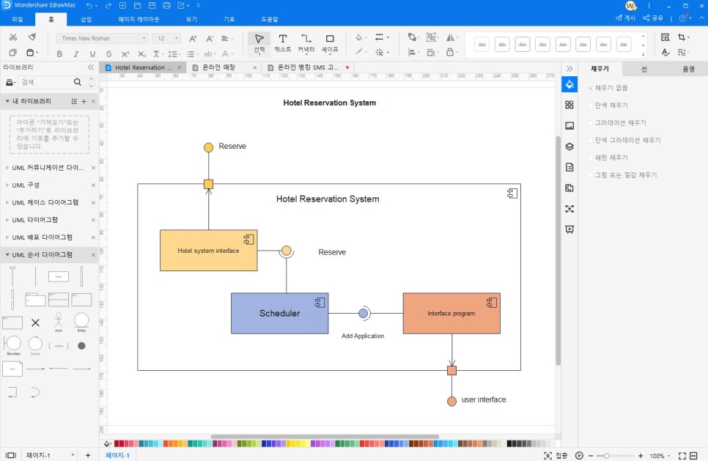Open the 파일 menu

click(x=17, y=19)
